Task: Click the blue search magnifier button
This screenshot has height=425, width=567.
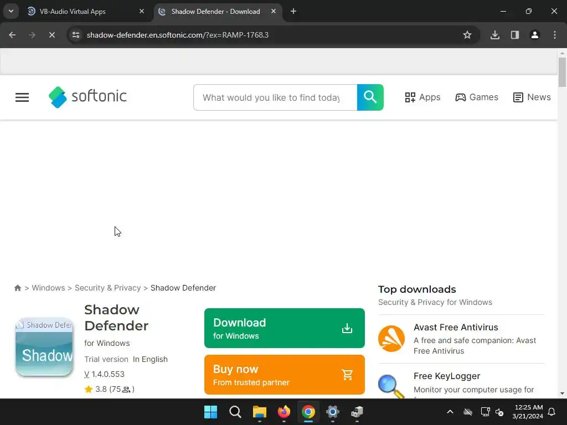Action: coord(370,97)
